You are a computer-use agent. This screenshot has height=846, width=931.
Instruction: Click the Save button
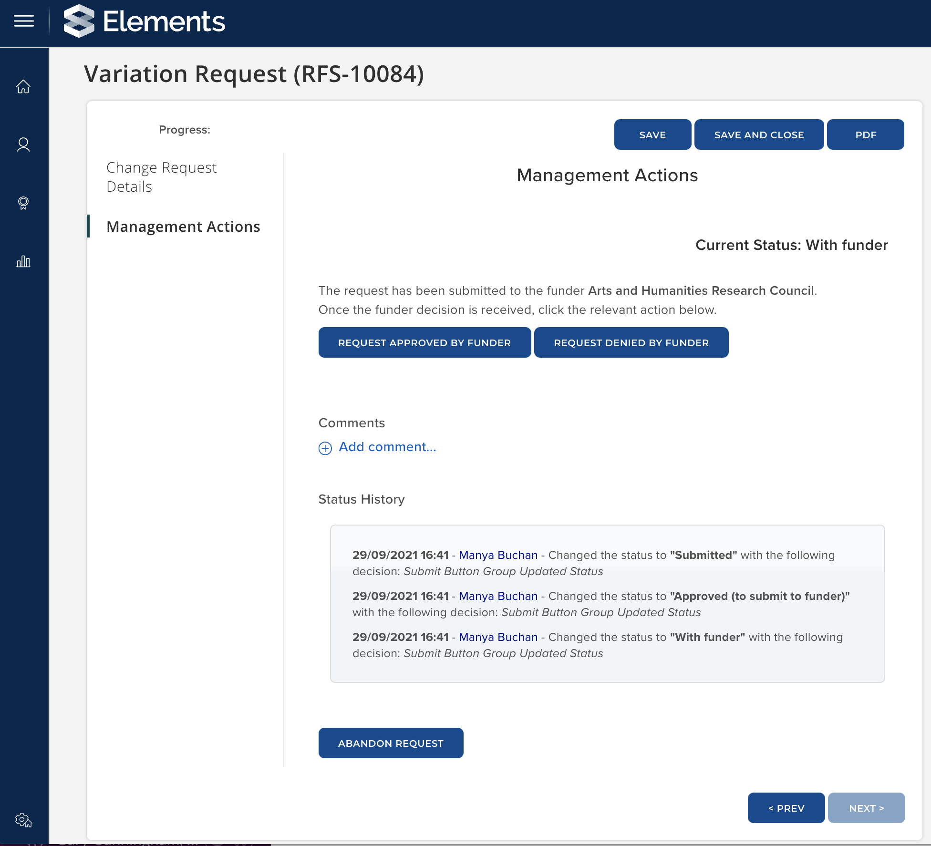(x=652, y=135)
